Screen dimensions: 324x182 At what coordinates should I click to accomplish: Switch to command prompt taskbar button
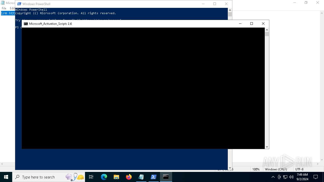click(x=166, y=177)
